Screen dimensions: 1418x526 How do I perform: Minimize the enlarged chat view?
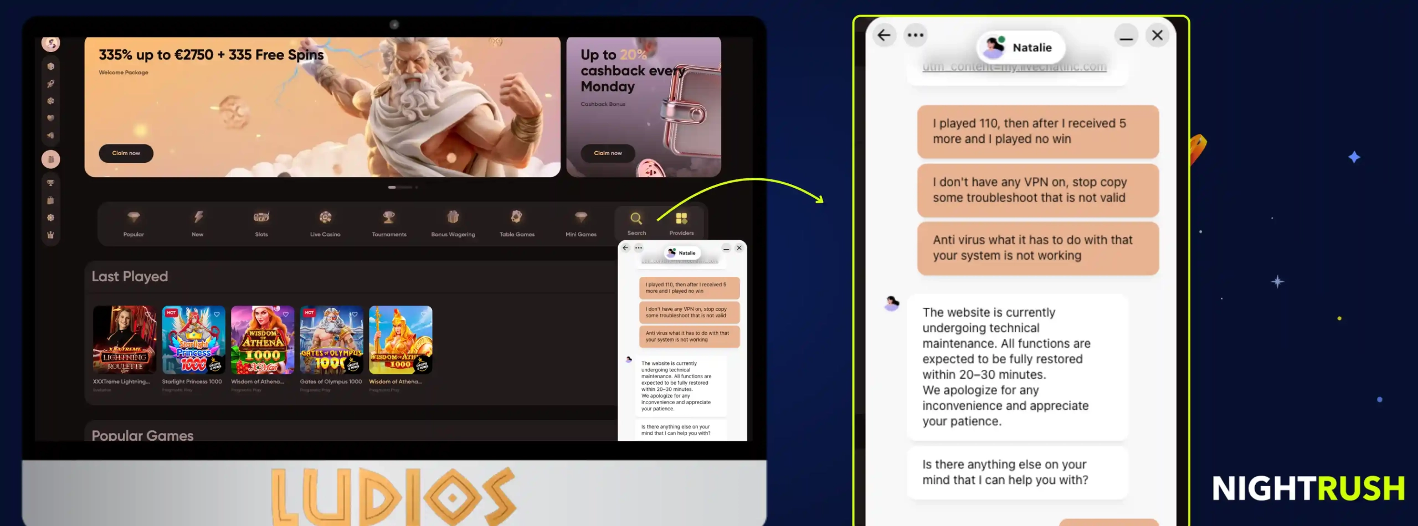(x=1126, y=35)
